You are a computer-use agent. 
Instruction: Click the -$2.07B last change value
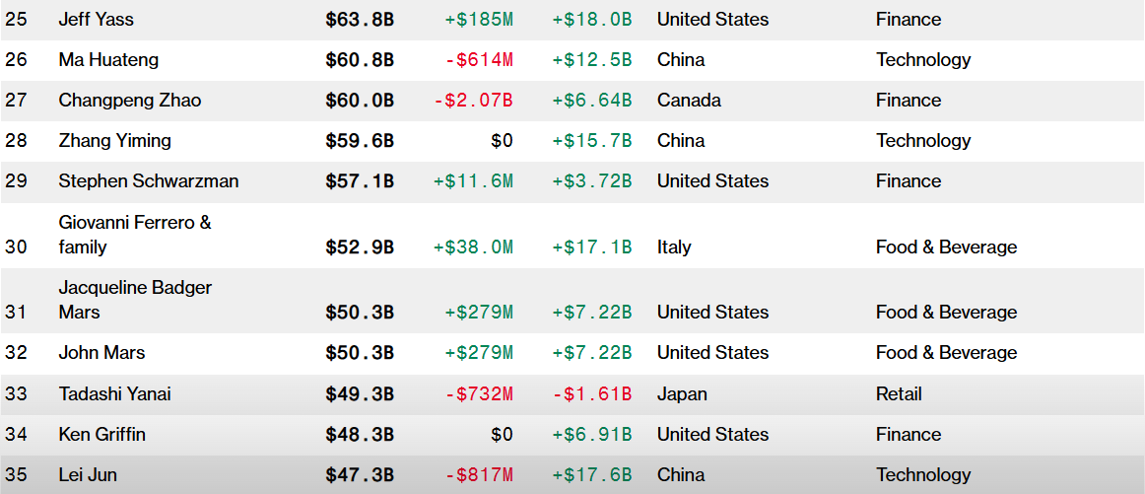point(474,101)
